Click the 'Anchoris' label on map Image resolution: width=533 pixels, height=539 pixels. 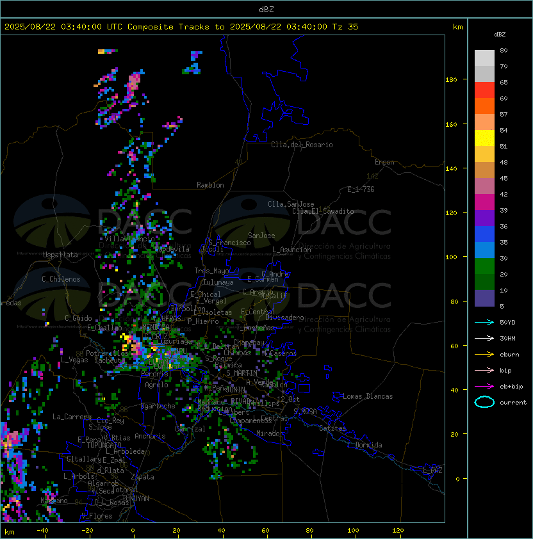coord(150,436)
